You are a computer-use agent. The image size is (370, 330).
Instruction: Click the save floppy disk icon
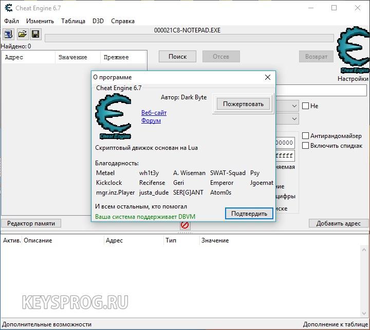pyautogui.click(x=35, y=34)
